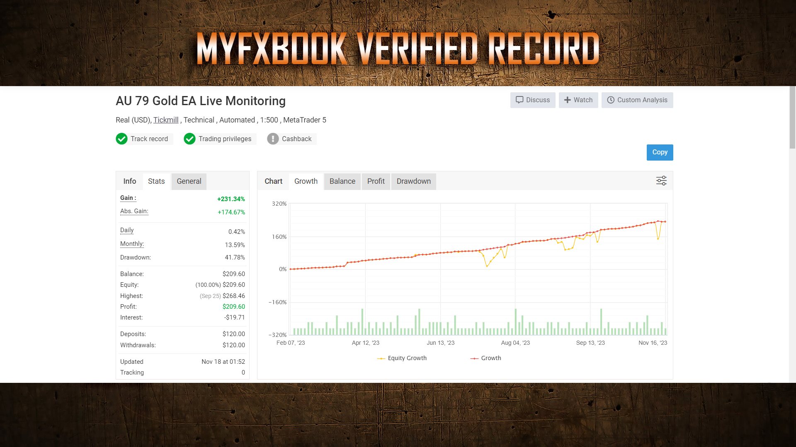Follow the Tickmill broker link
Screen dimensions: 796x447
(x=166, y=120)
